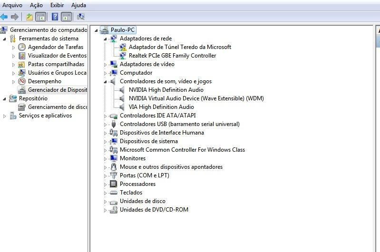Viewport: 380px width, 252px height.
Task: Collapse the Repositório node
Action: 4,99
